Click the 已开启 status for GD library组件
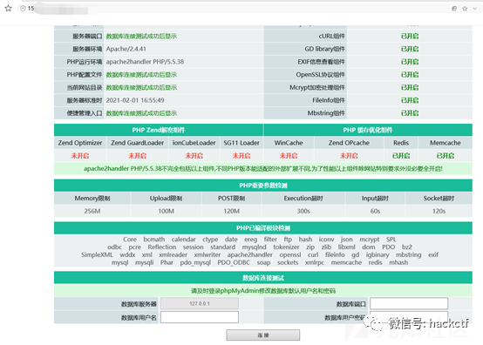 point(410,49)
